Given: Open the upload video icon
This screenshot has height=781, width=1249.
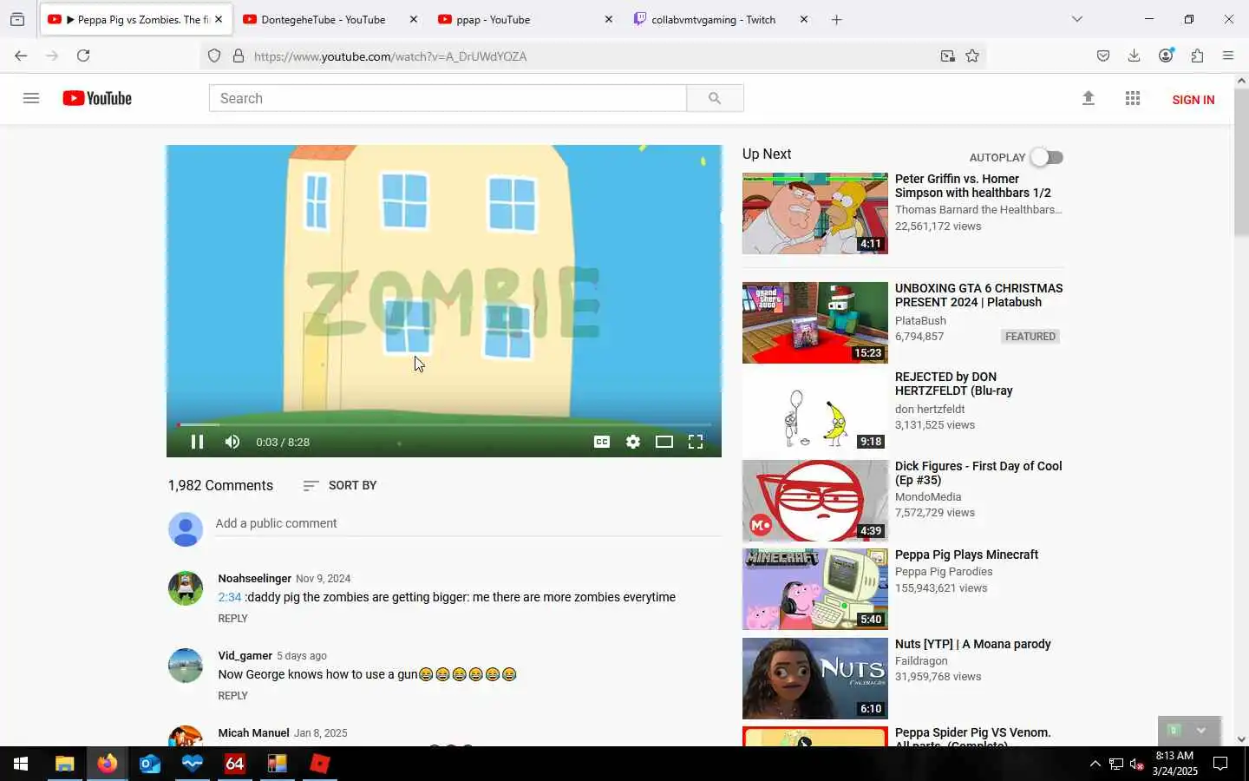Looking at the screenshot, I should pos(1089,98).
